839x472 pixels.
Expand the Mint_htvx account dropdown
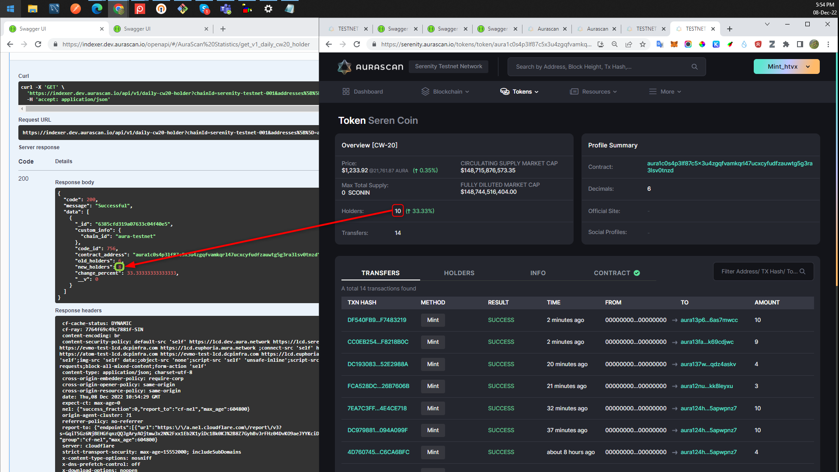click(x=787, y=66)
